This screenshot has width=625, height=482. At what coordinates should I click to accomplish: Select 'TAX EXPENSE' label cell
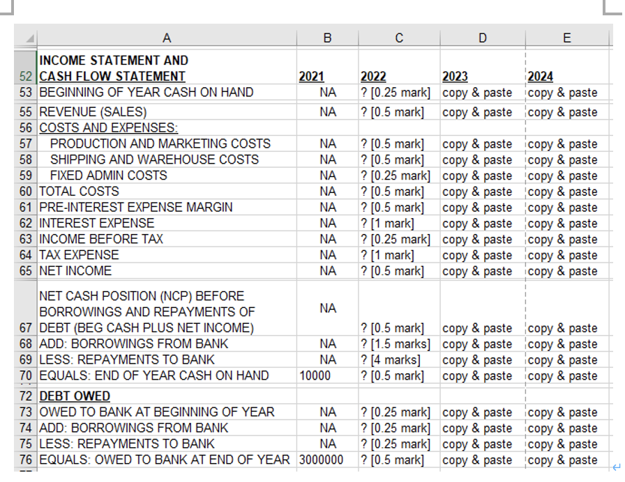(167, 255)
